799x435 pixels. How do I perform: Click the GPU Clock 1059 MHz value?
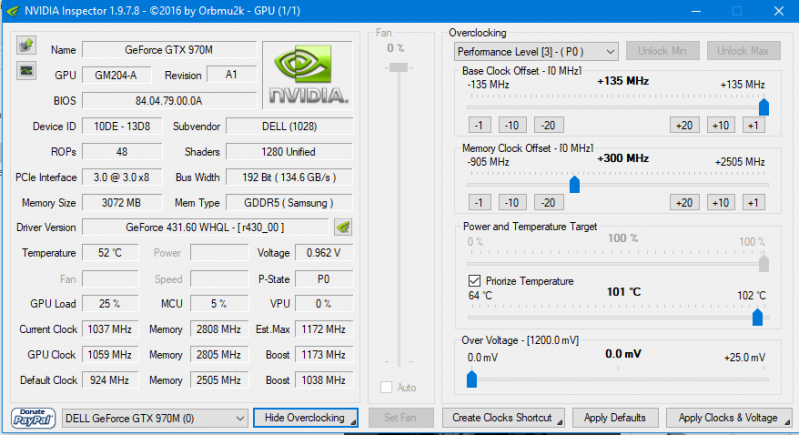tap(110, 354)
